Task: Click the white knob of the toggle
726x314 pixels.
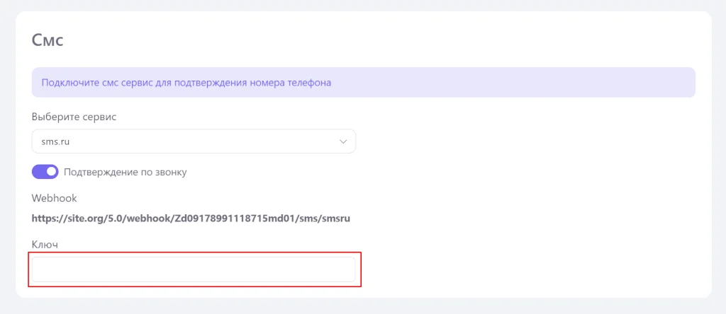Action: pyautogui.click(x=51, y=172)
